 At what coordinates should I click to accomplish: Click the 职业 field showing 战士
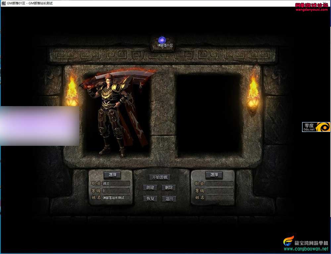tap(116, 183)
